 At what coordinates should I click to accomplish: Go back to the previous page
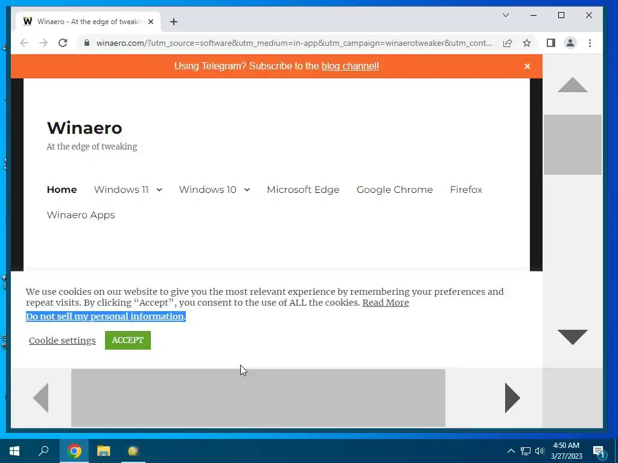point(24,43)
